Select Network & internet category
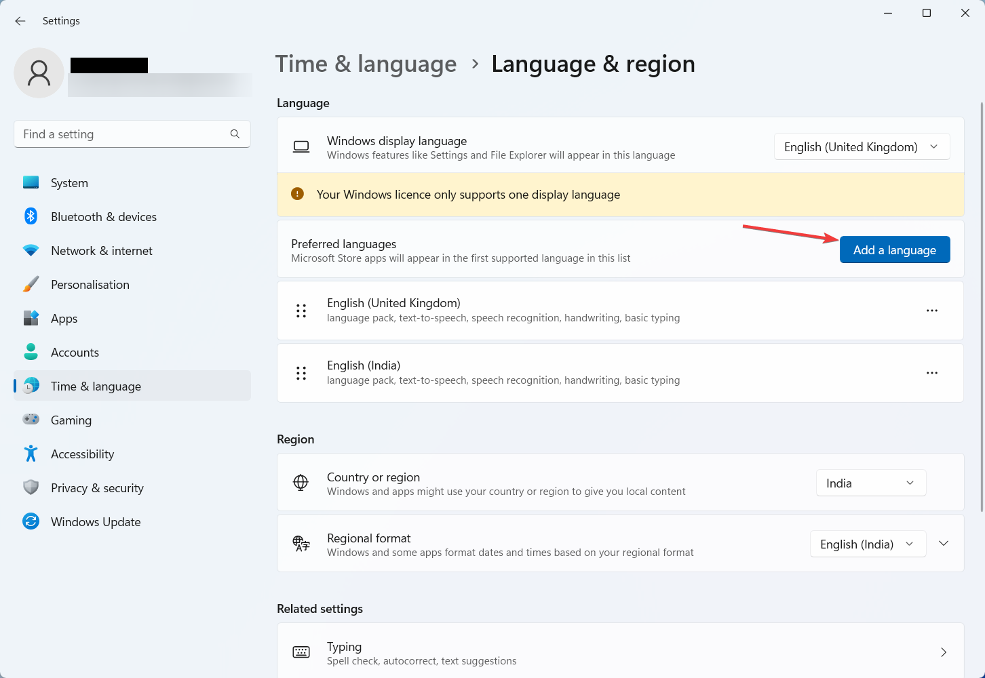The image size is (985, 678). [x=132, y=250]
